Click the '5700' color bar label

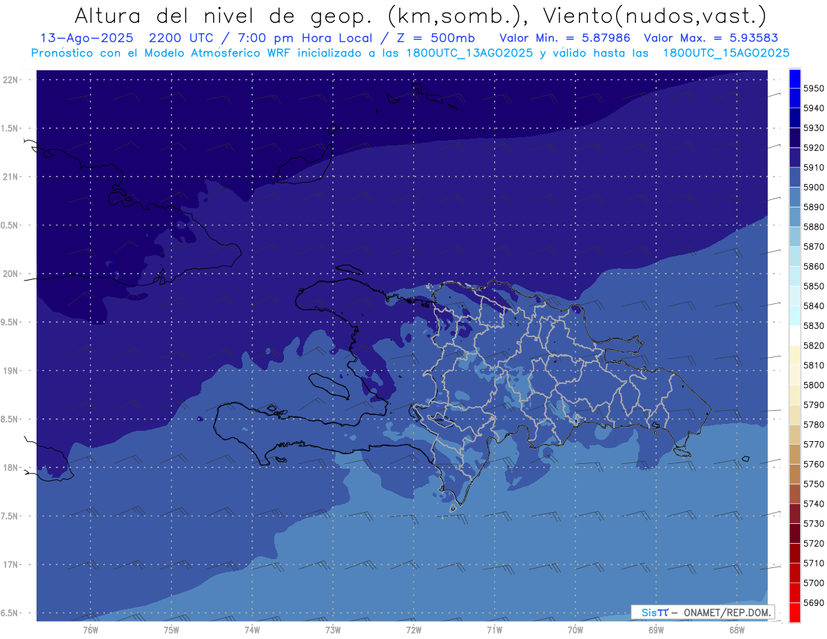[814, 582]
